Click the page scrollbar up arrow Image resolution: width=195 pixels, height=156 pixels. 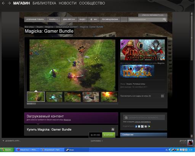[192, 14]
